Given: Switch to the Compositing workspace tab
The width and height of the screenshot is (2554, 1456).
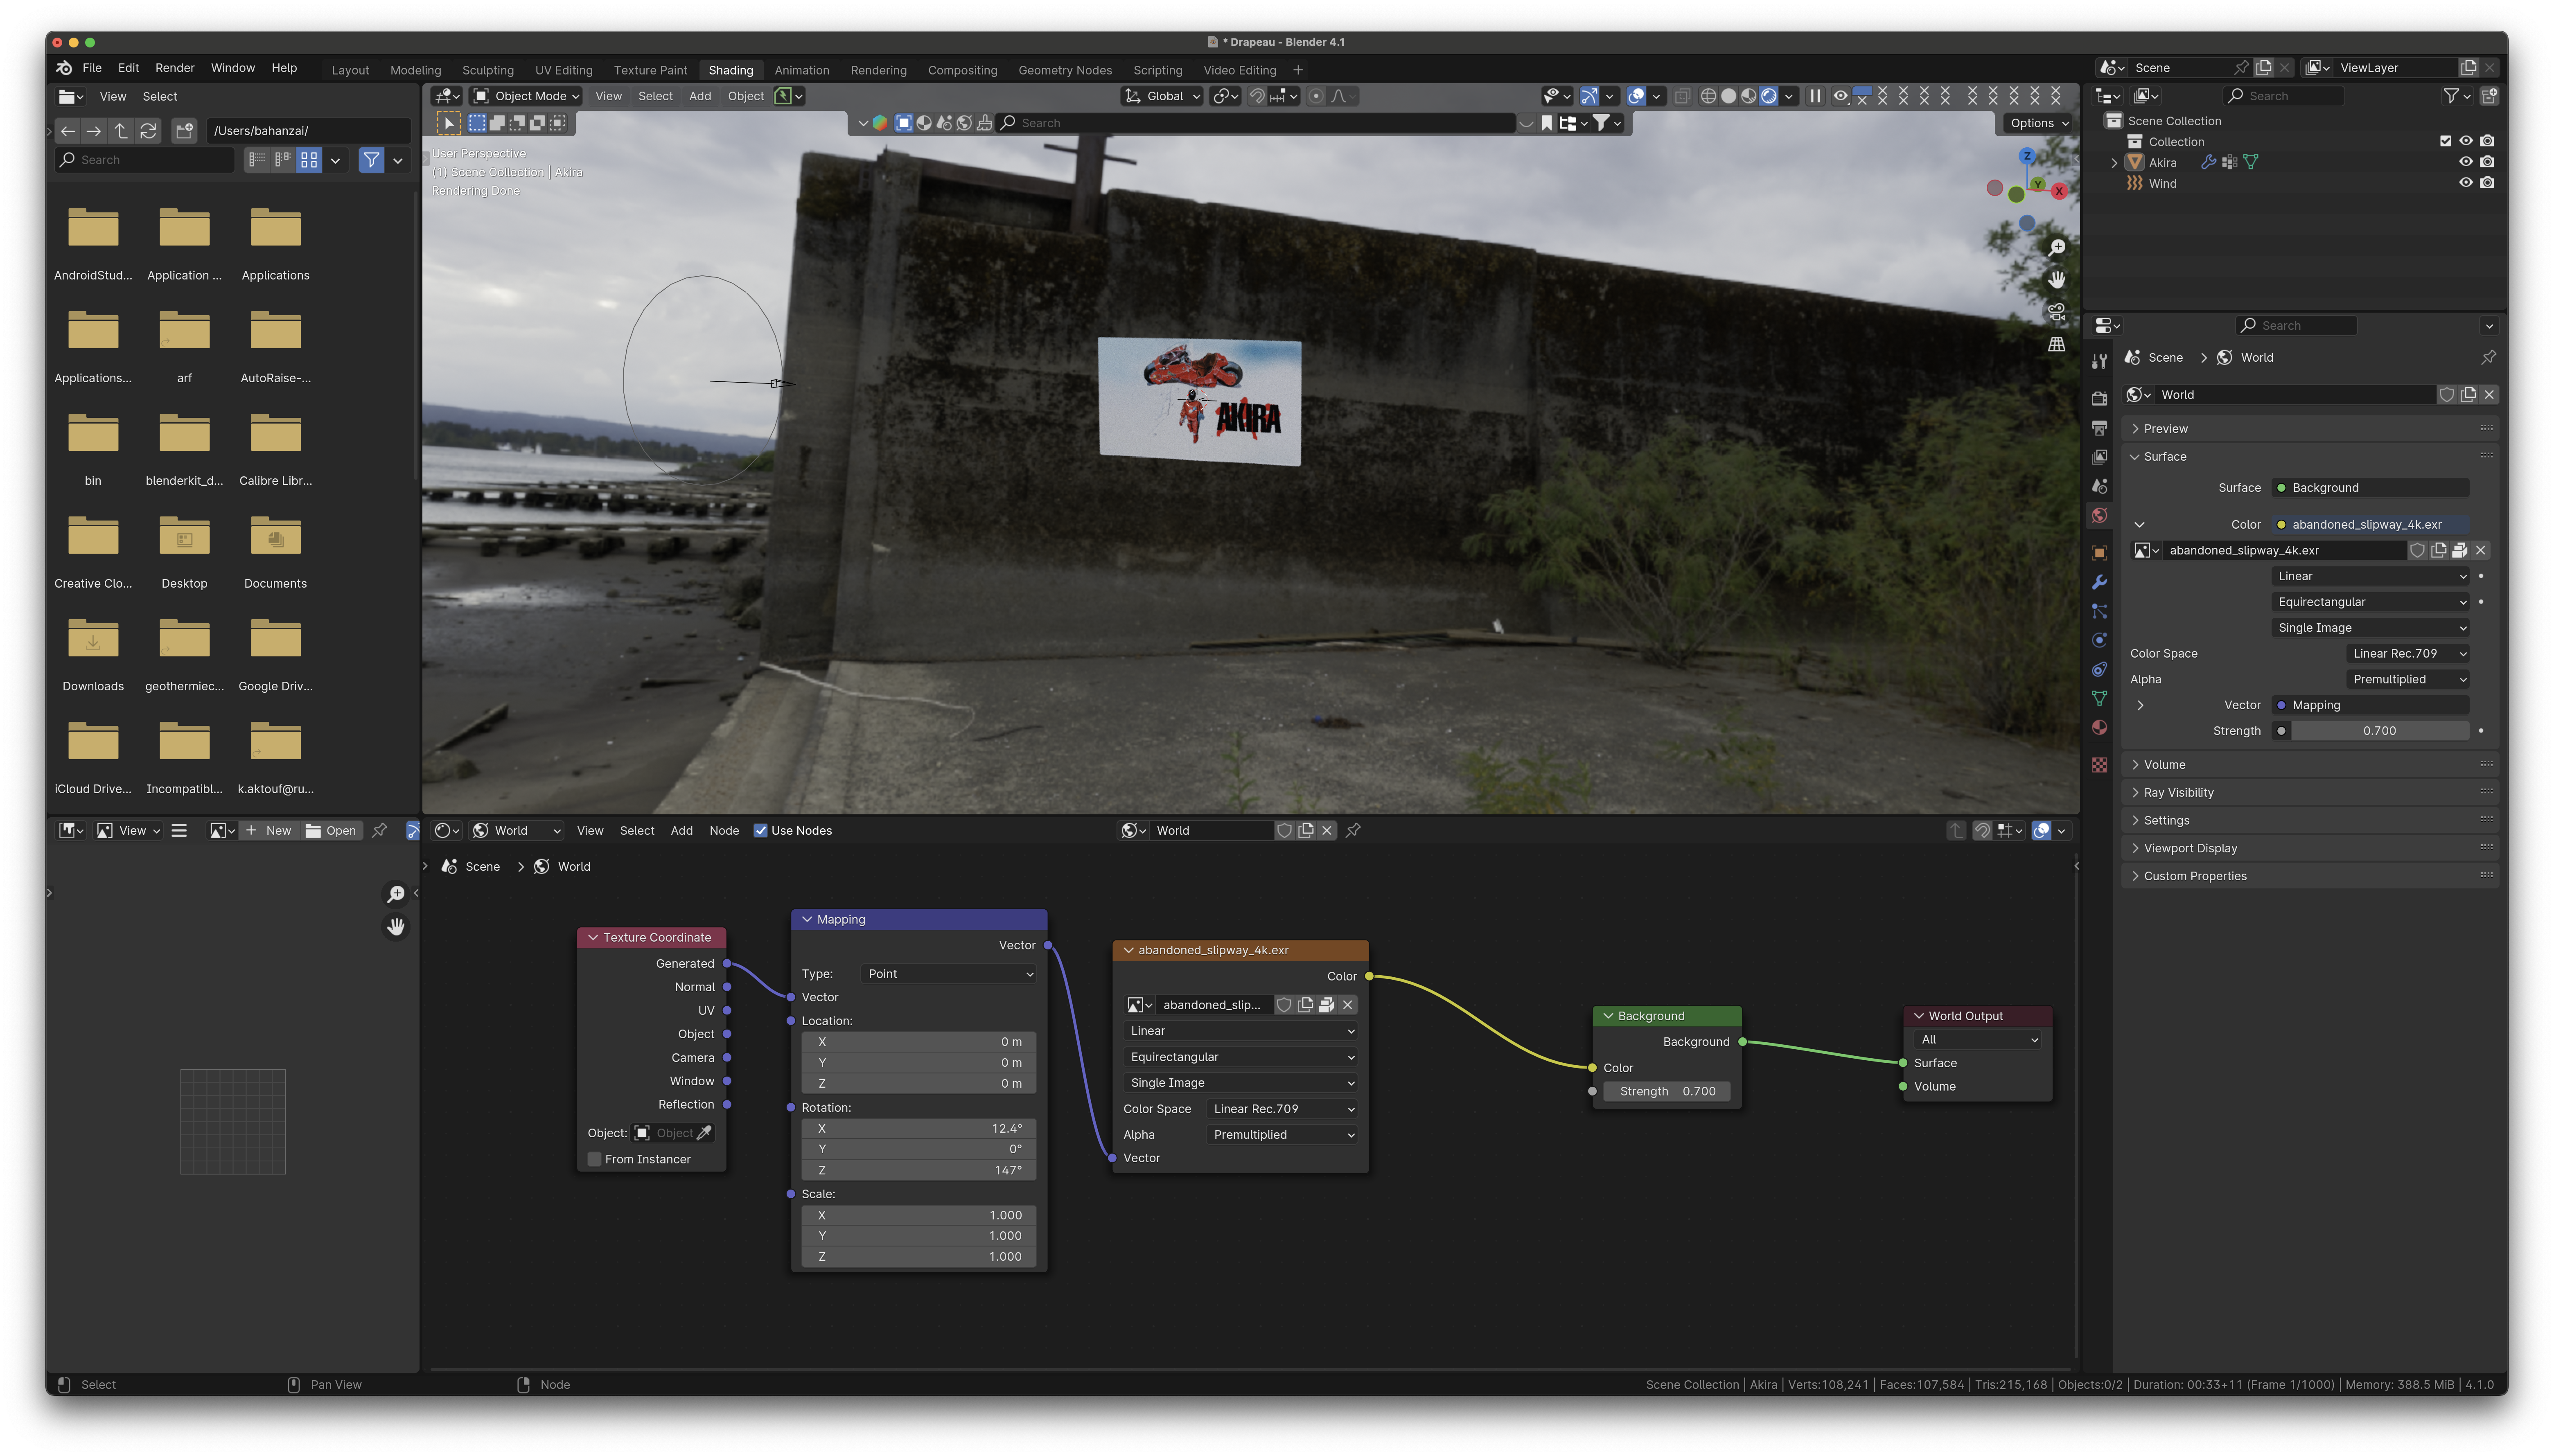Looking at the screenshot, I should [x=962, y=70].
